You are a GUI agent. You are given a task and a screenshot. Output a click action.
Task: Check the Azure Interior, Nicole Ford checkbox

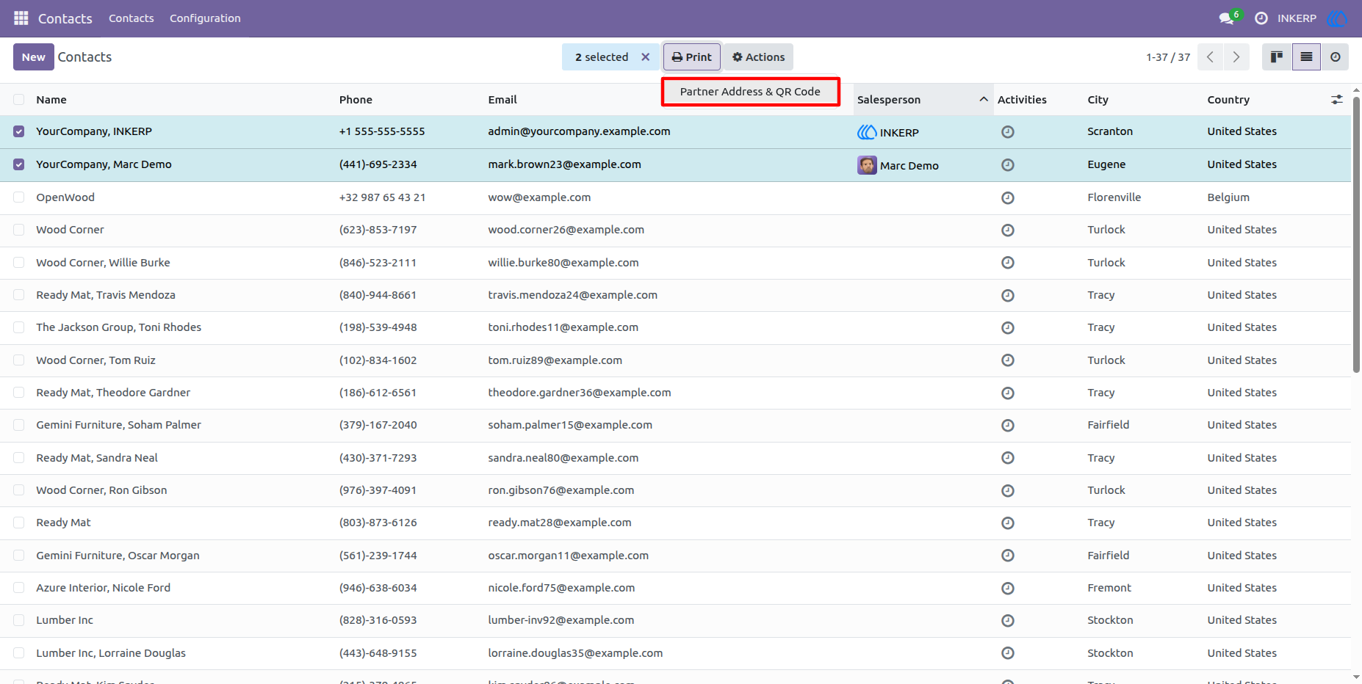point(19,588)
